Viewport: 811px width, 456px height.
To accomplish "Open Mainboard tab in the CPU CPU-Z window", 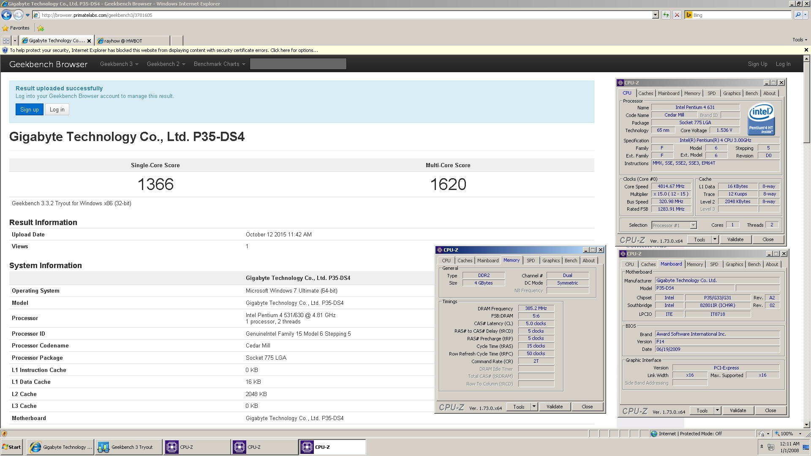I will coord(669,93).
